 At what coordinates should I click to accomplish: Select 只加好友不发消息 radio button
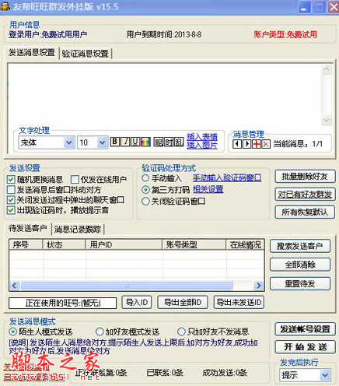(x=181, y=332)
